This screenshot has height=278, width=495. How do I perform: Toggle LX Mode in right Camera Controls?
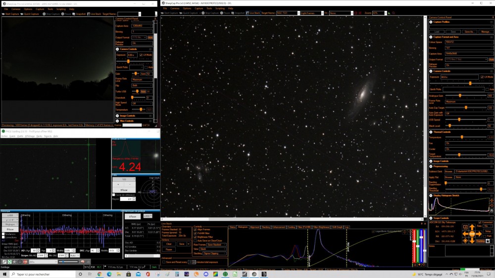coord(482,77)
